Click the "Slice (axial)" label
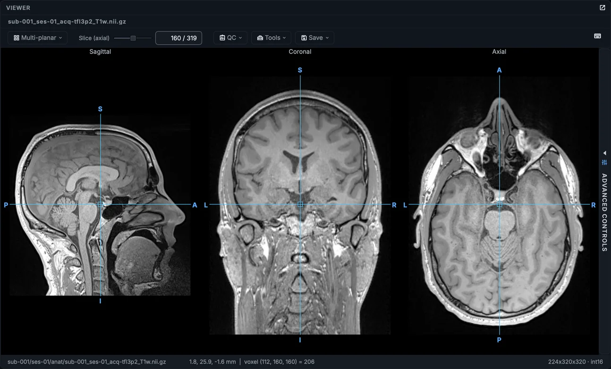The width and height of the screenshot is (611, 369). coord(94,38)
